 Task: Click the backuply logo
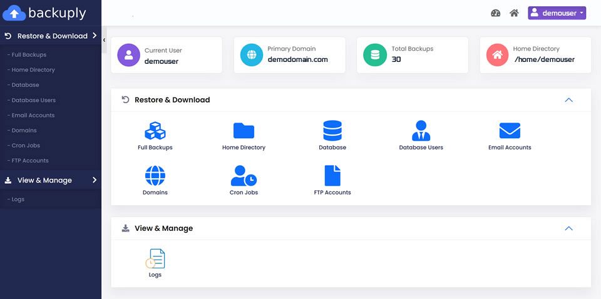click(44, 13)
